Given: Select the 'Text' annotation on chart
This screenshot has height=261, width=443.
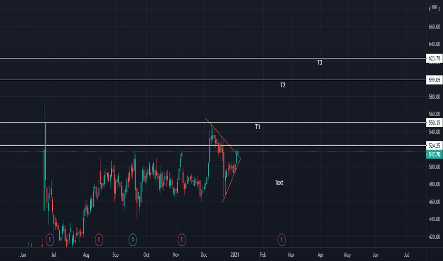Looking at the screenshot, I should click(x=279, y=182).
